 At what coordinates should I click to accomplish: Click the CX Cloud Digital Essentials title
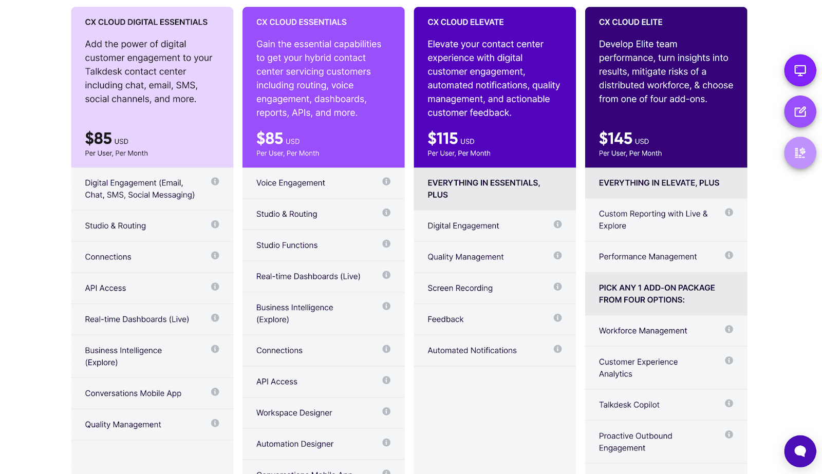tap(146, 22)
